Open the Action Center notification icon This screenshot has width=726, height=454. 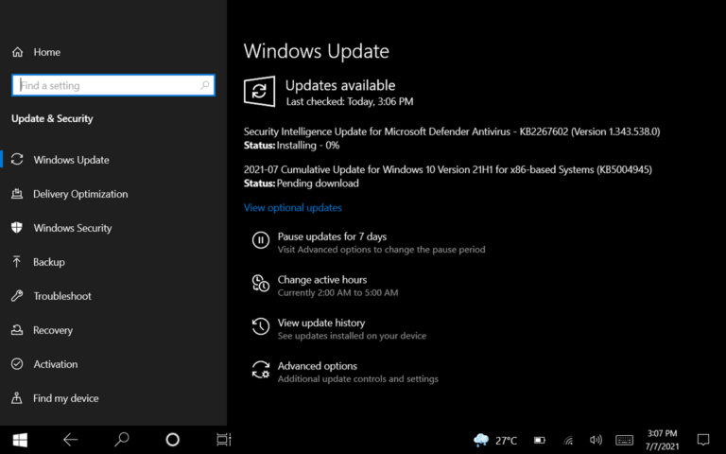pos(703,440)
